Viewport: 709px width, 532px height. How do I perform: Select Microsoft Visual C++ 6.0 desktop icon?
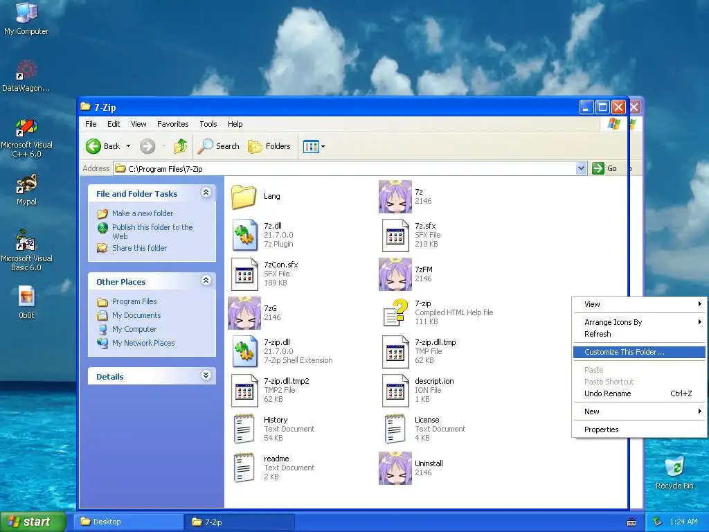coord(26,138)
